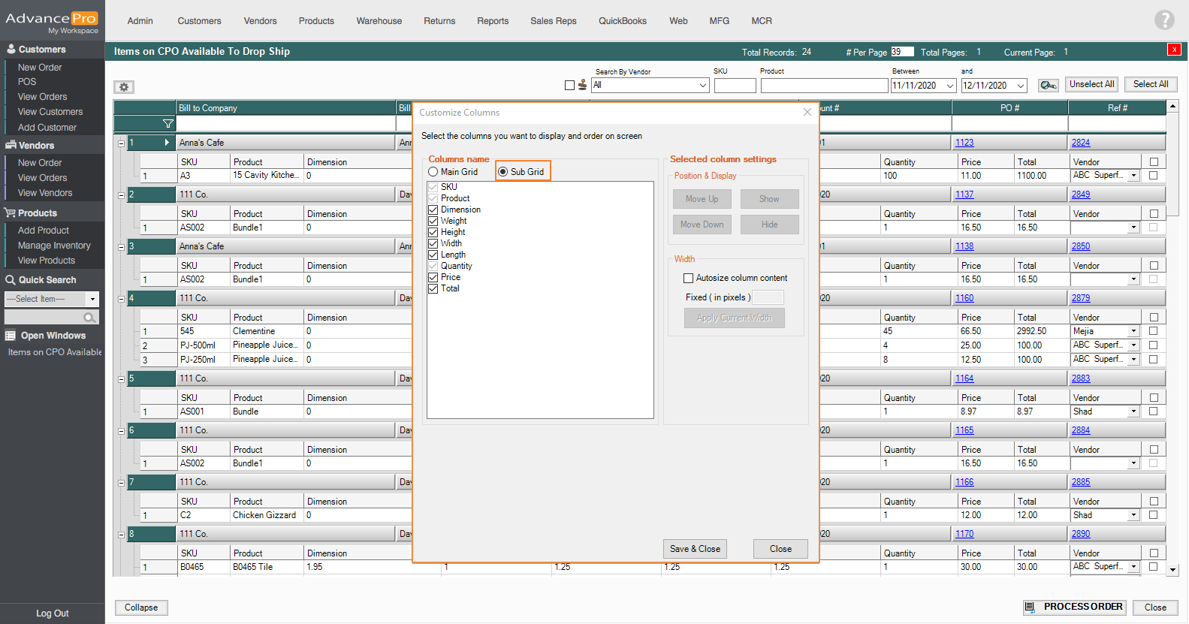This screenshot has height=624, width=1189.
Task: Click the filter funnel icon in grid
Action: [x=167, y=123]
